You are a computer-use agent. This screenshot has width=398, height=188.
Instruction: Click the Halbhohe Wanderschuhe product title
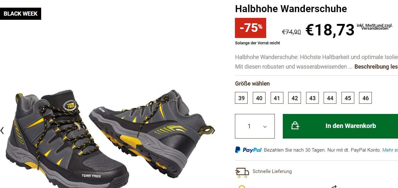291,9
